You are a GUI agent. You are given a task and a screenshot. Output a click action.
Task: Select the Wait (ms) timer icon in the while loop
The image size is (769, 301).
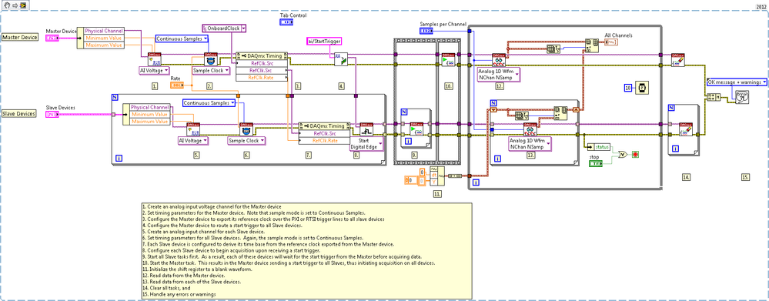click(x=640, y=87)
